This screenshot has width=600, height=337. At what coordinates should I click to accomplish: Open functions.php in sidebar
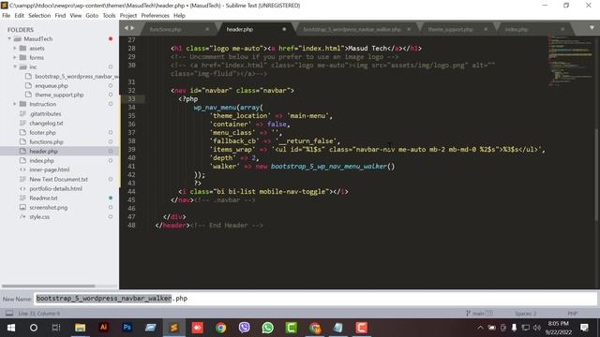[x=46, y=141]
